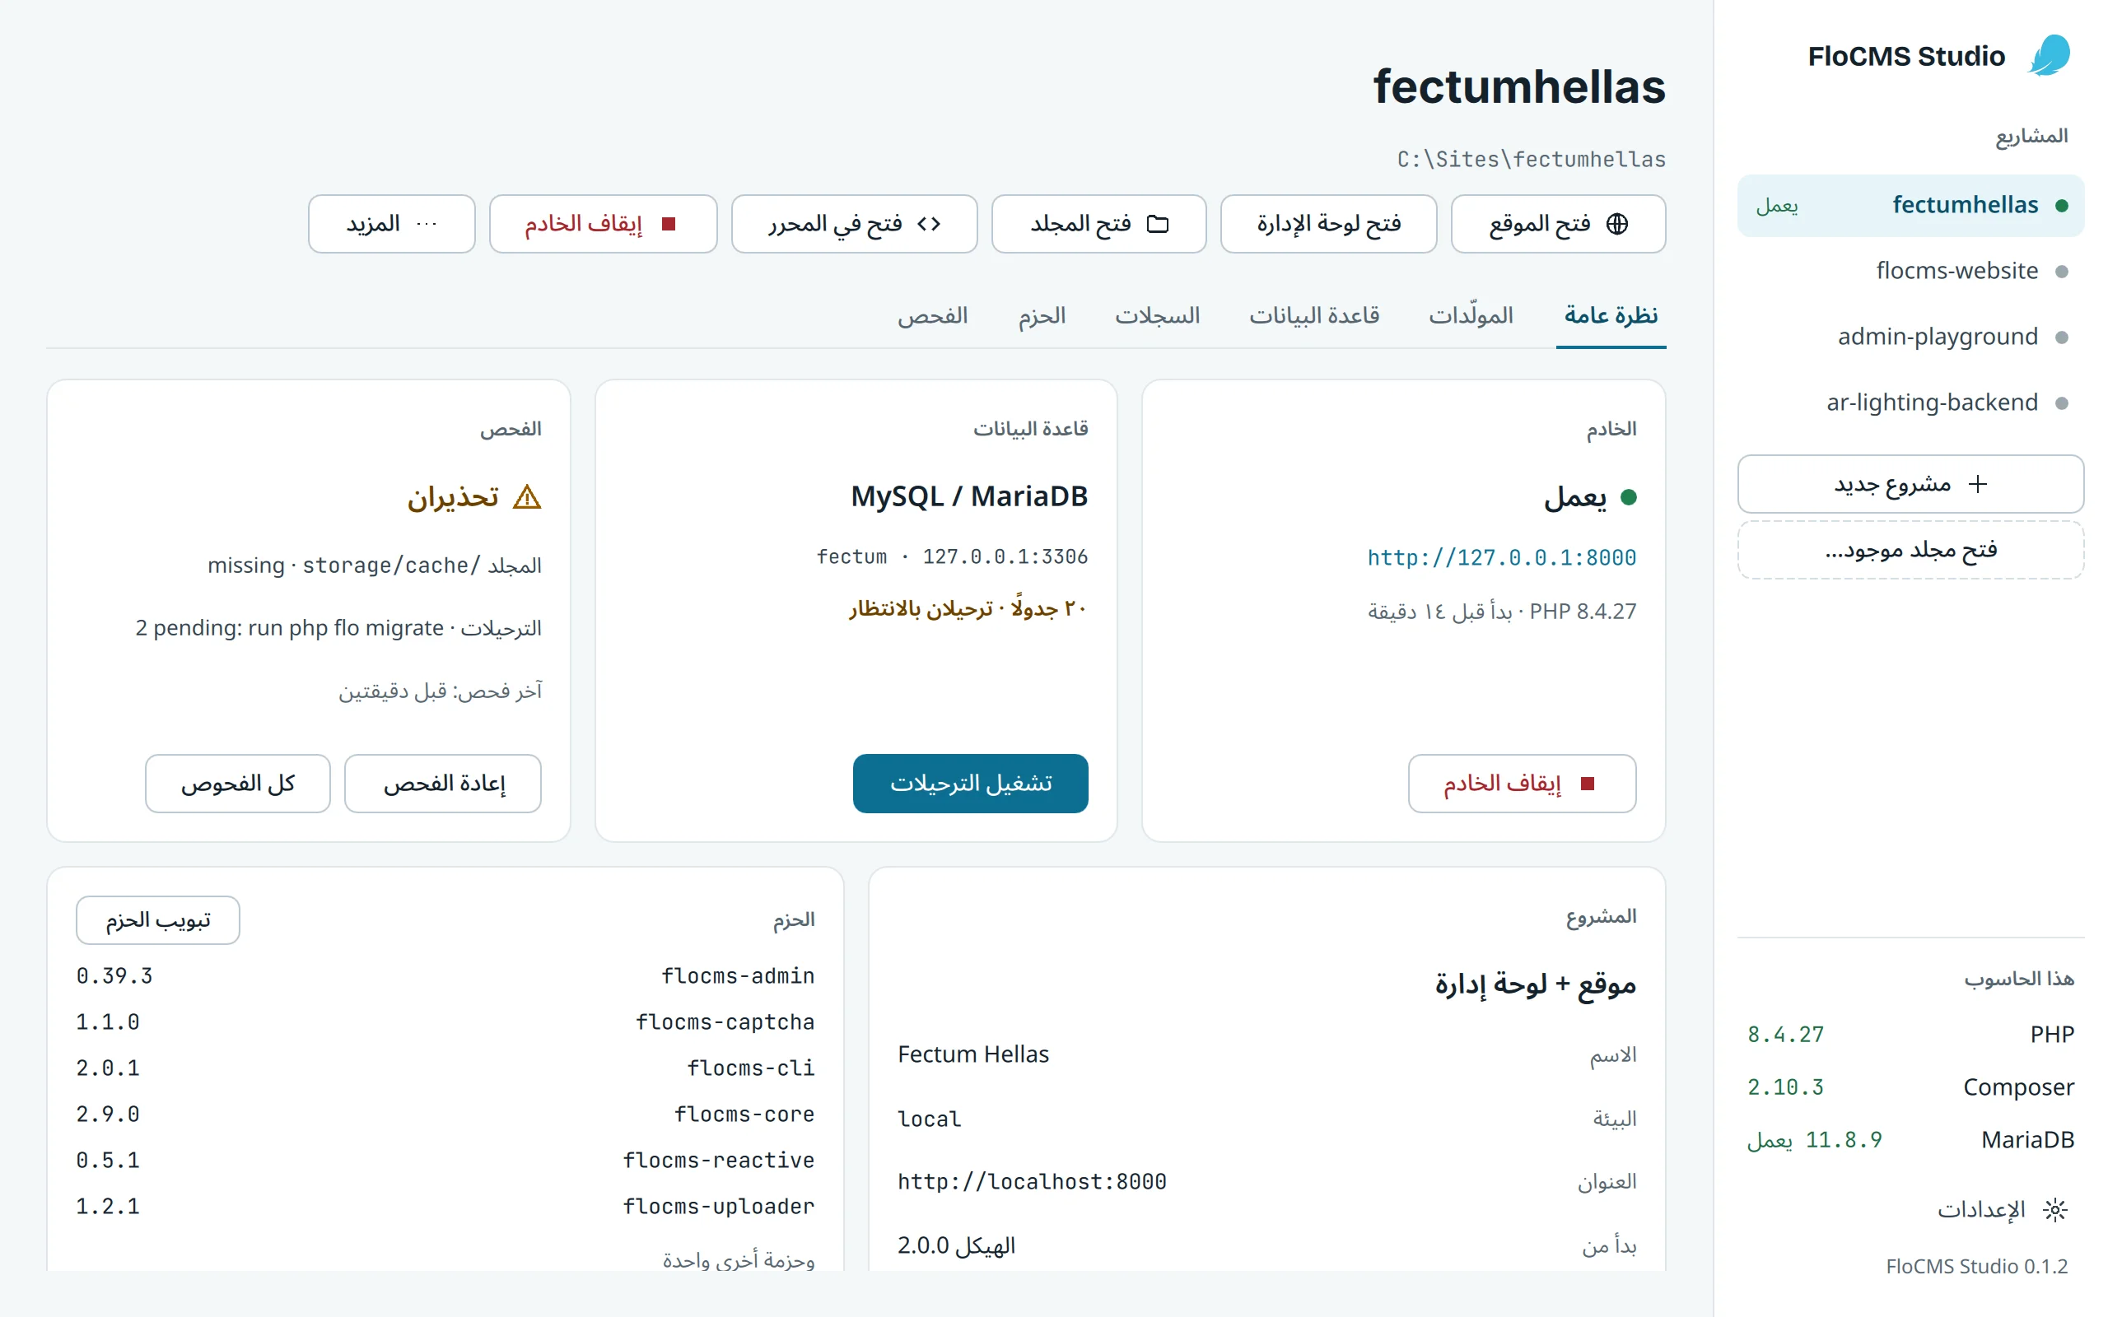Viewport: 2108px width, 1317px height.
Task: Click the flocms-admin package row
Action: (x=445, y=975)
